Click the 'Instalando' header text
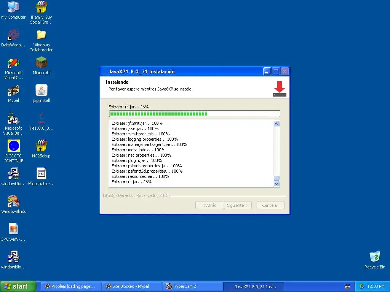The image size is (390, 292). coord(117,82)
